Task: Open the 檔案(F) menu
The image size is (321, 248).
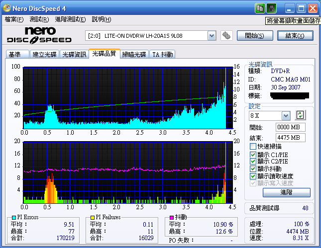Action: [x=14, y=19]
